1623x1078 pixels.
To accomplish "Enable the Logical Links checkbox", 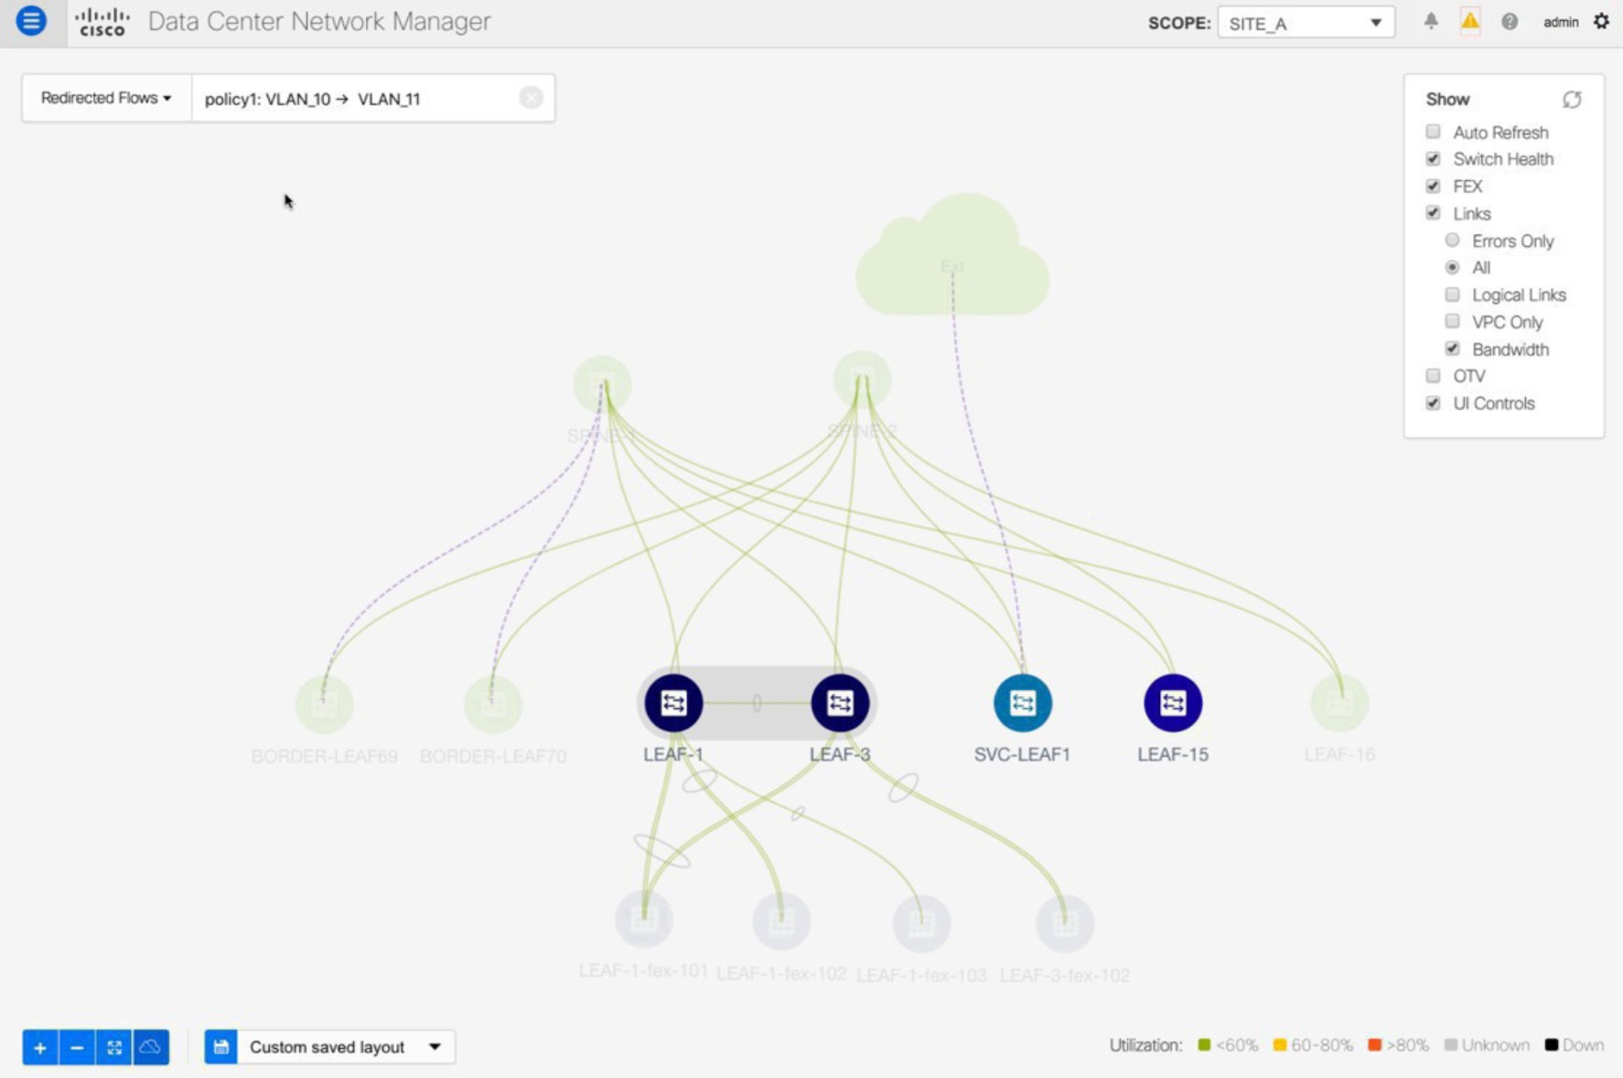I will tap(1452, 295).
